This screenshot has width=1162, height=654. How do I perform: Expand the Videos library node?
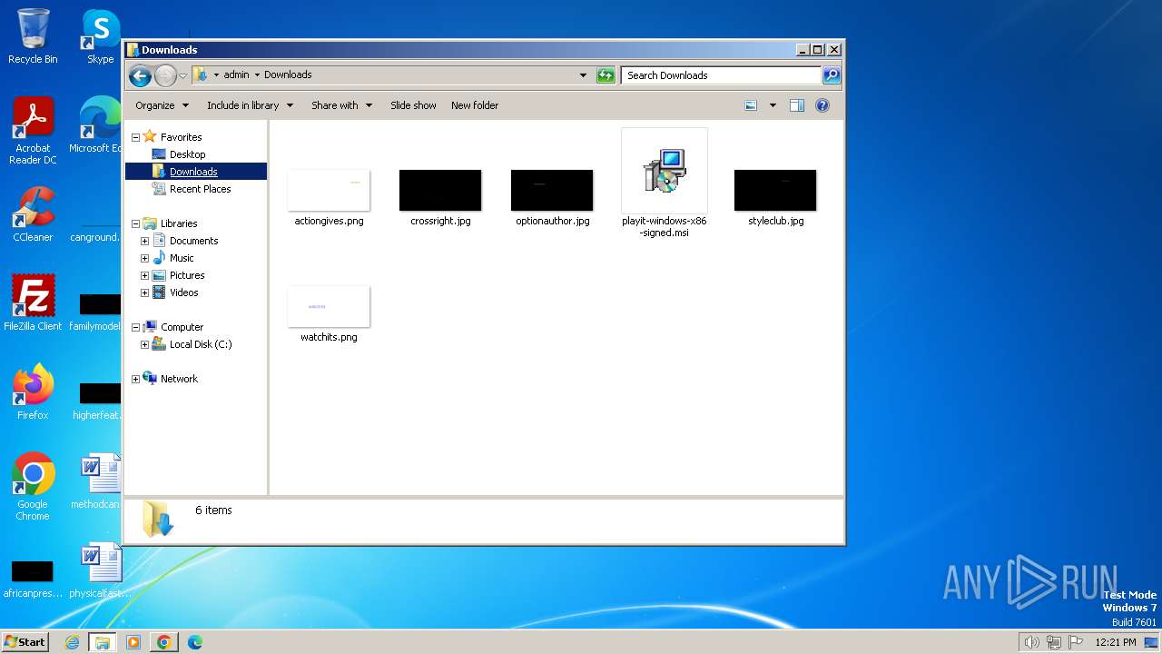coord(144,292)
